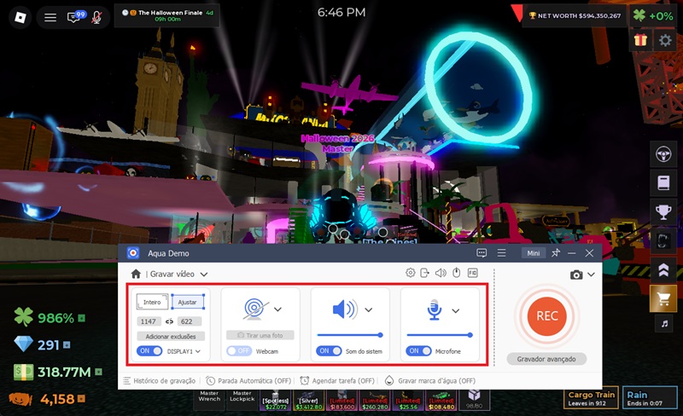Start recording with the REC button

pyautogui.click(x=547, y=316)
